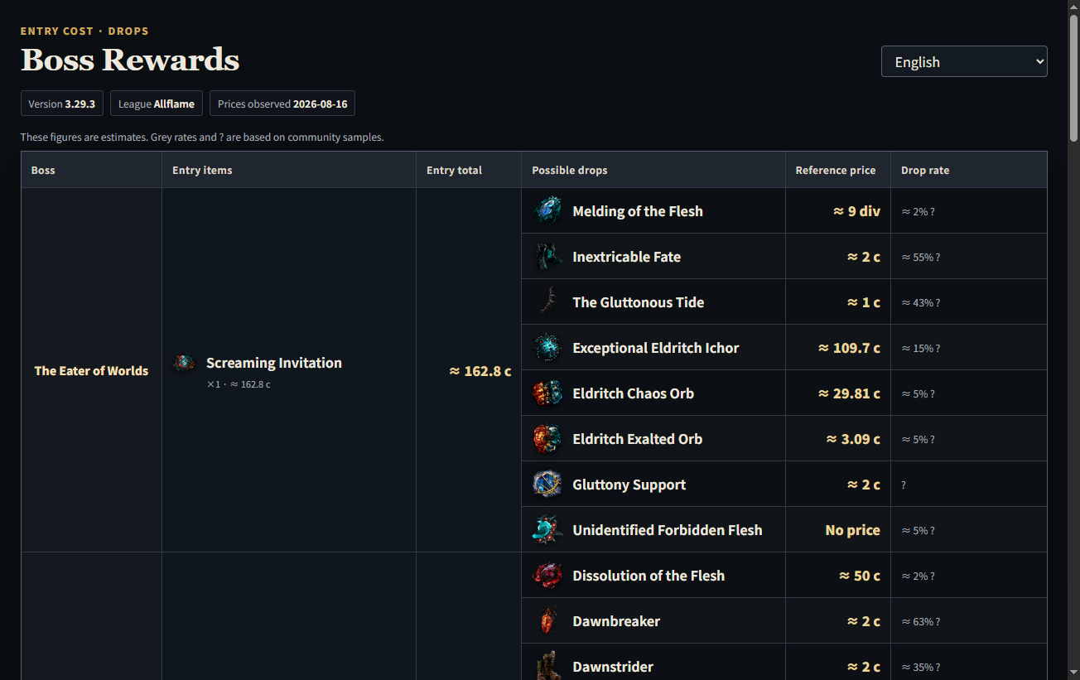This screenshot has width=1080, height=680.
Task: Click the ≈ 29.81 c price
Action: tap(849, 393)
